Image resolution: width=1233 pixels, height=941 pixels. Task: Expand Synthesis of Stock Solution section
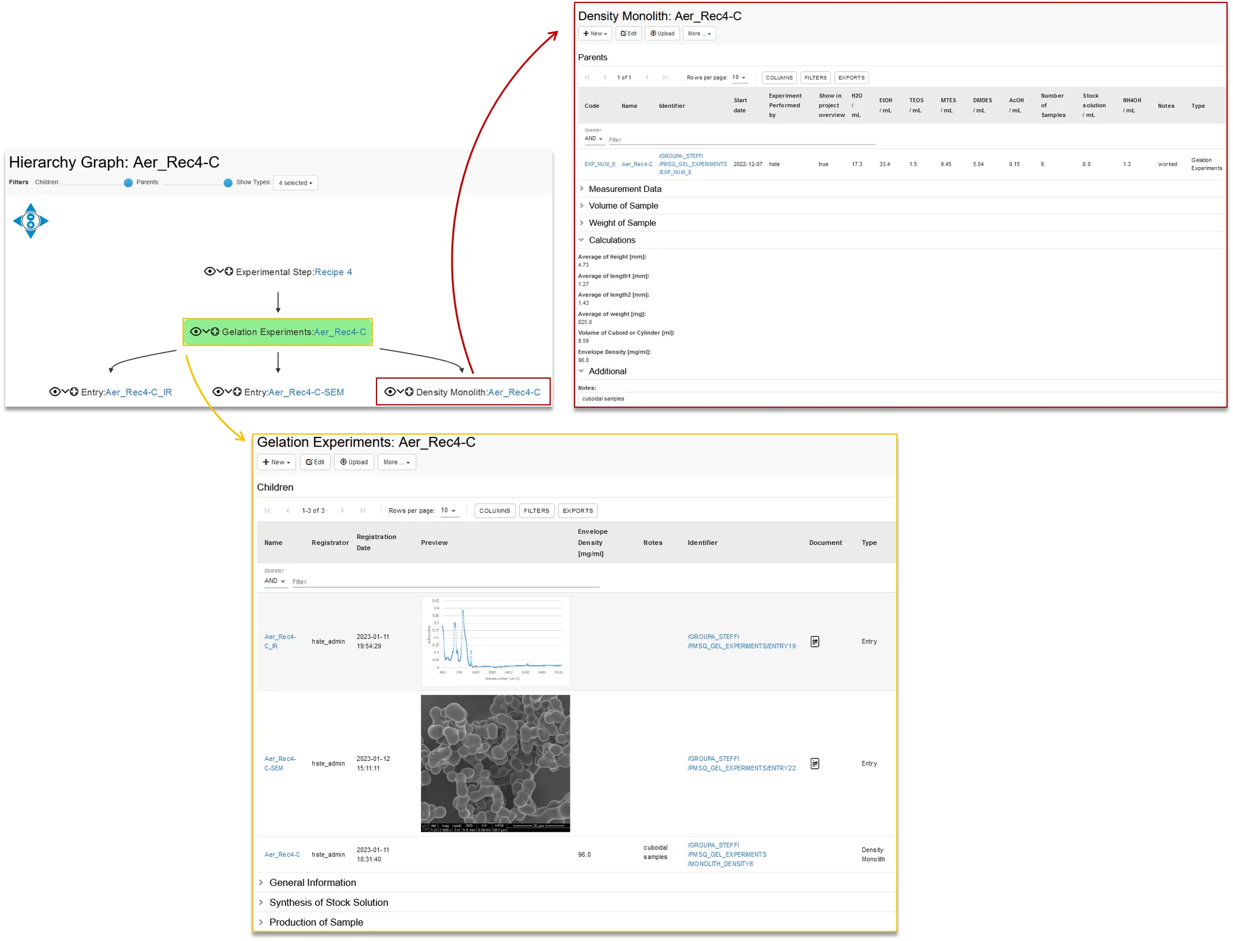pos(328,902)
